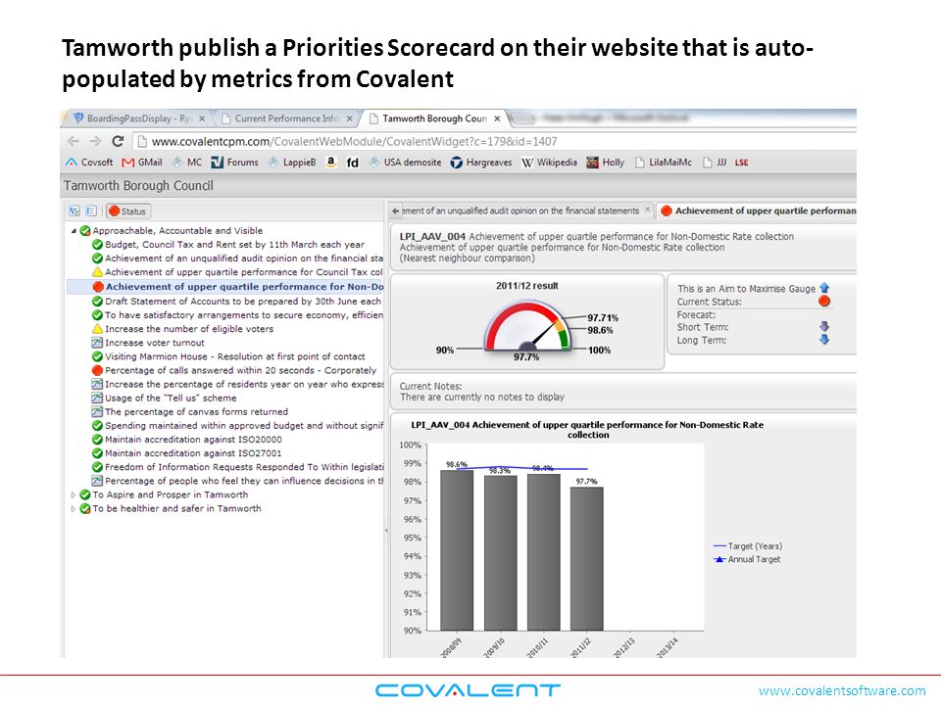Select To have satisfactory arrangements item

pos(237,315)
